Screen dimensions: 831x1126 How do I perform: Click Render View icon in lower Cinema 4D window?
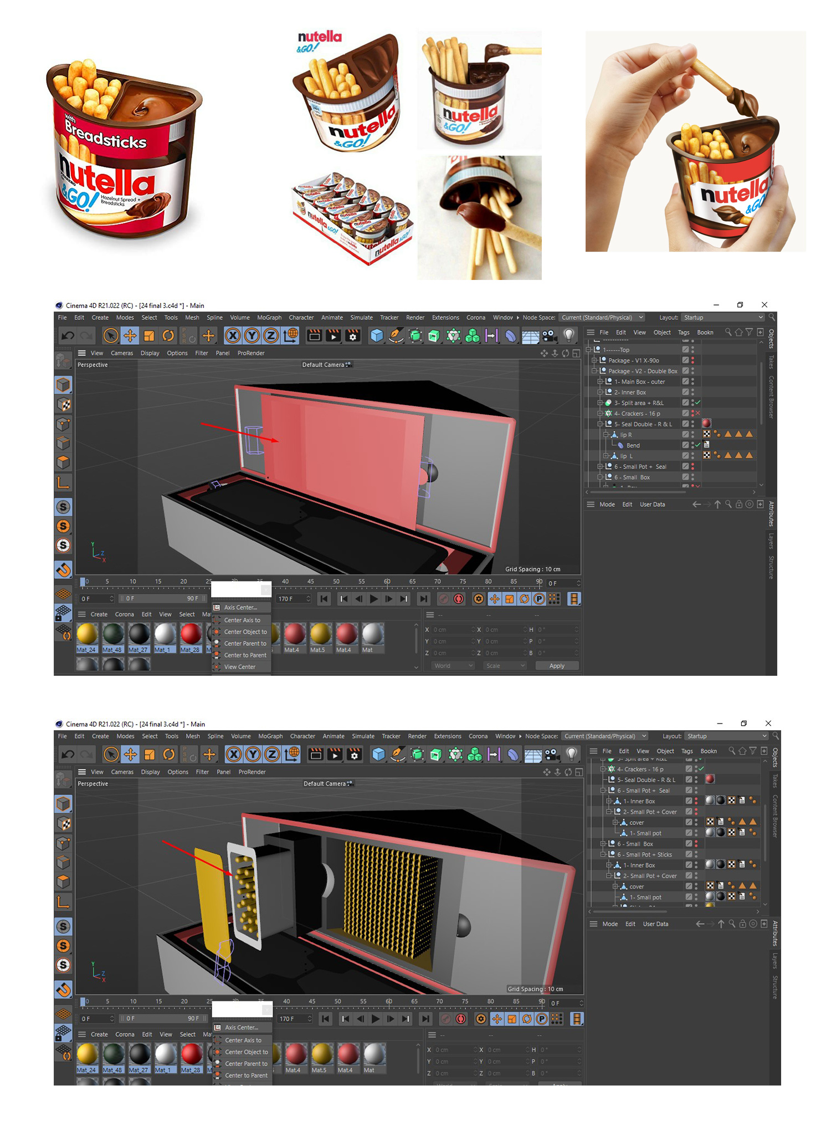316,754
